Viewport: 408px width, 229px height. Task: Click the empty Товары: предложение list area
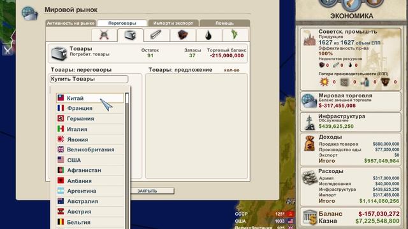196,126
